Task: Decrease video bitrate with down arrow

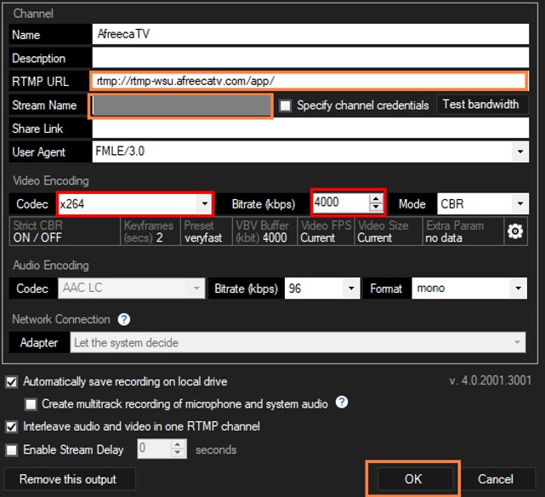Action: tap(376, 207)
